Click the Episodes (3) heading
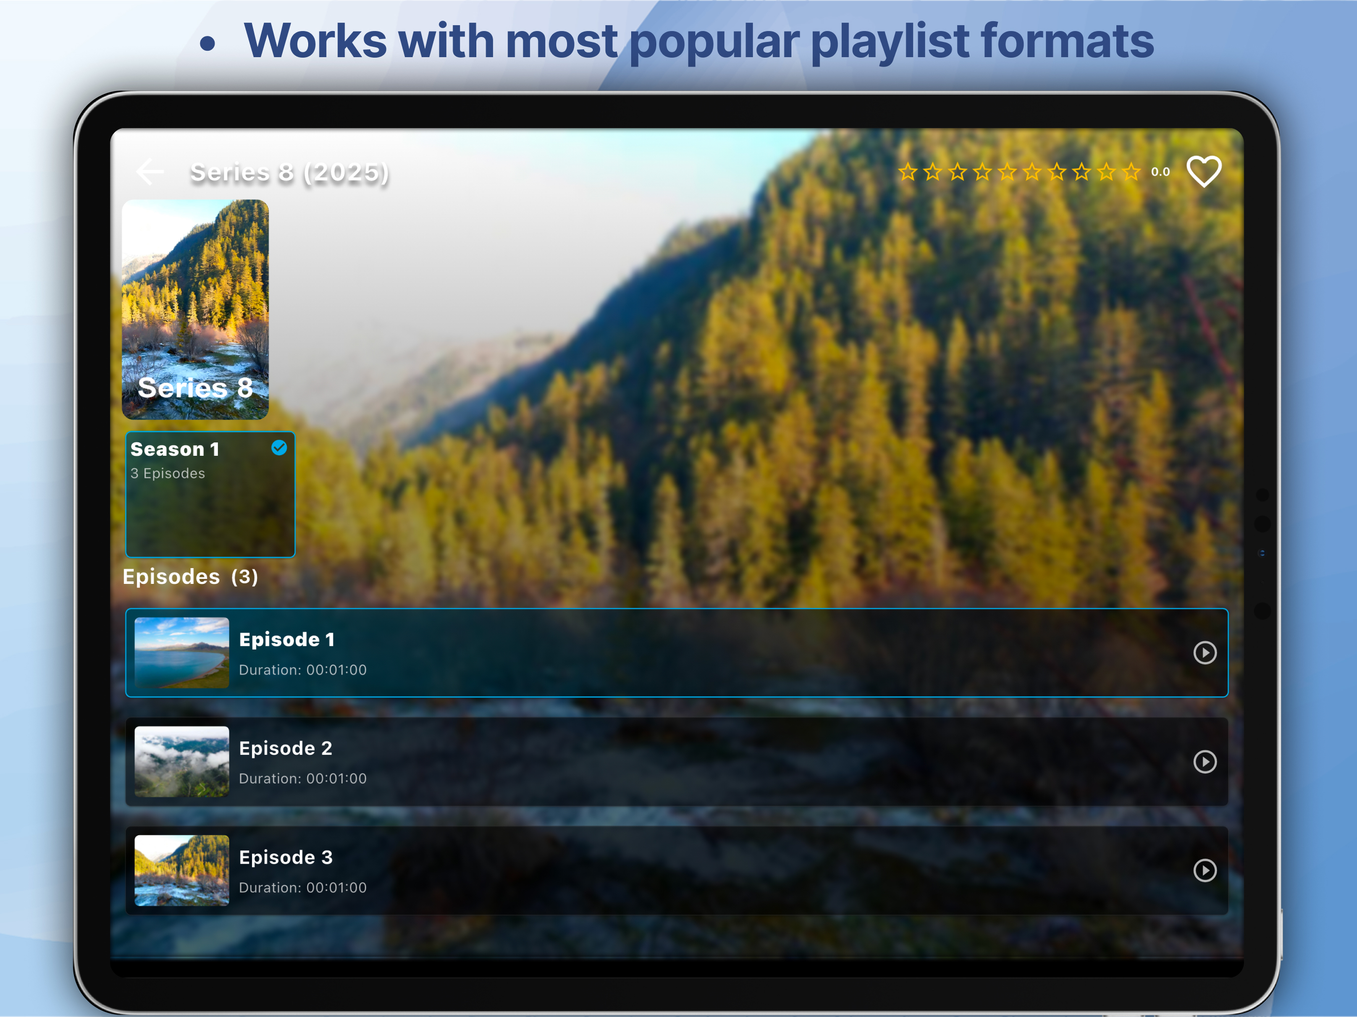The image size is (1357, 1017). pyautogui.click(x=190, y=577)
